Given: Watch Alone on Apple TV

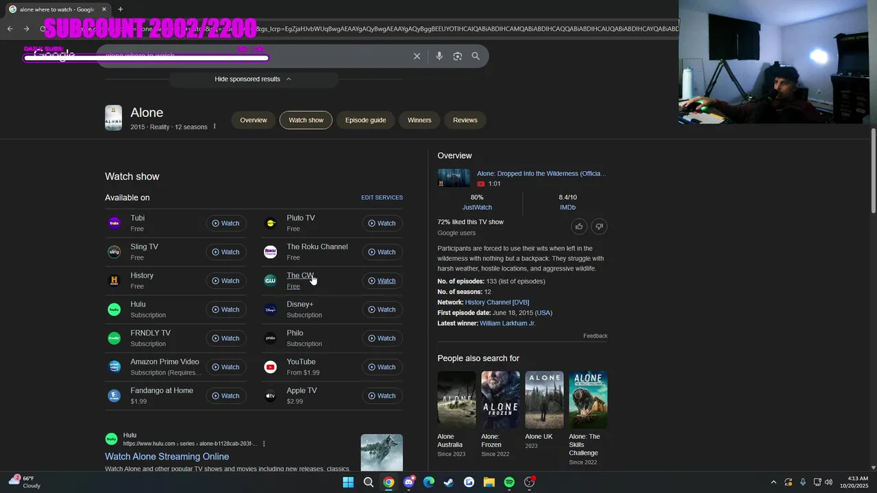Looking at the screenshot, I should pyautogui.click(x=382, y=396).
